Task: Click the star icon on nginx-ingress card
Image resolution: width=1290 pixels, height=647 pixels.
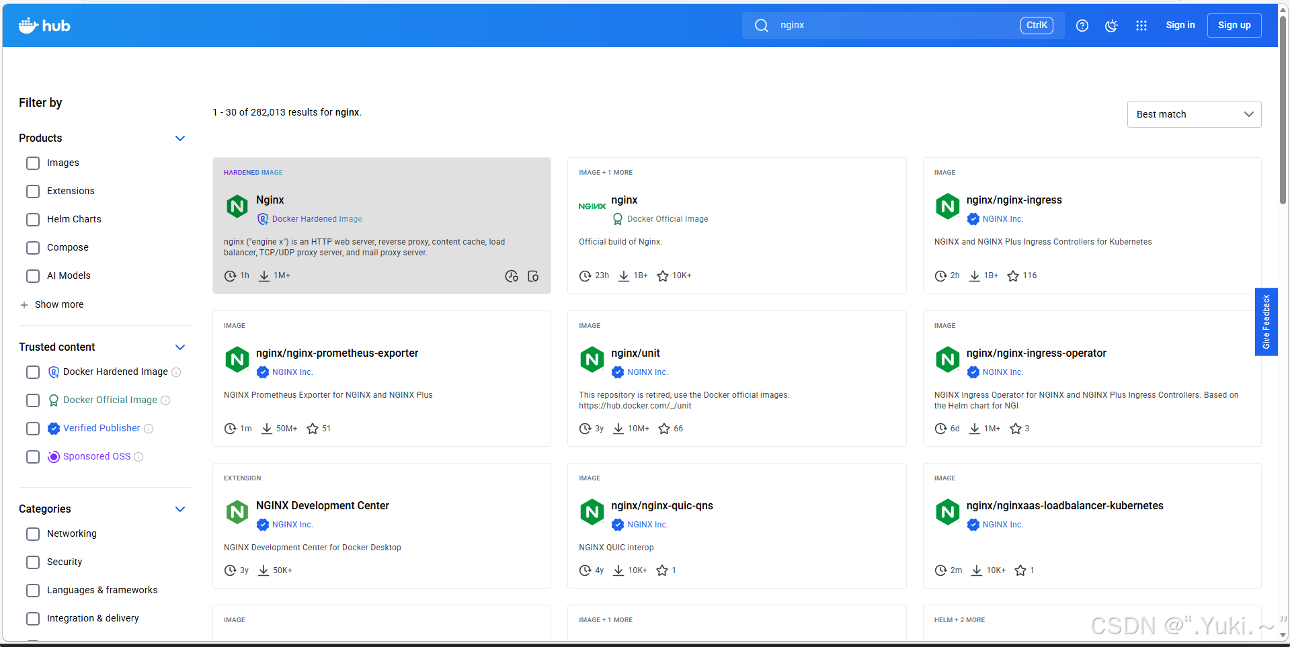Action: pos(1012,275)
